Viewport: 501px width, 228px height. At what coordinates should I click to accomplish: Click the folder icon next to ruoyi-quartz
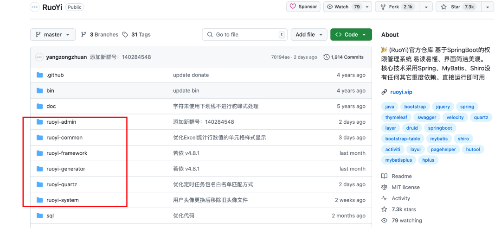39,184
